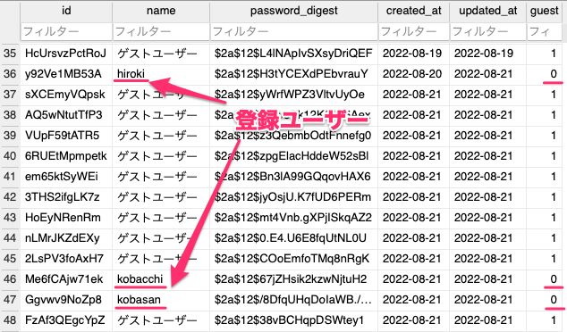Select the id cell sXCEmyVQpsk

click(x=66, y=95)
